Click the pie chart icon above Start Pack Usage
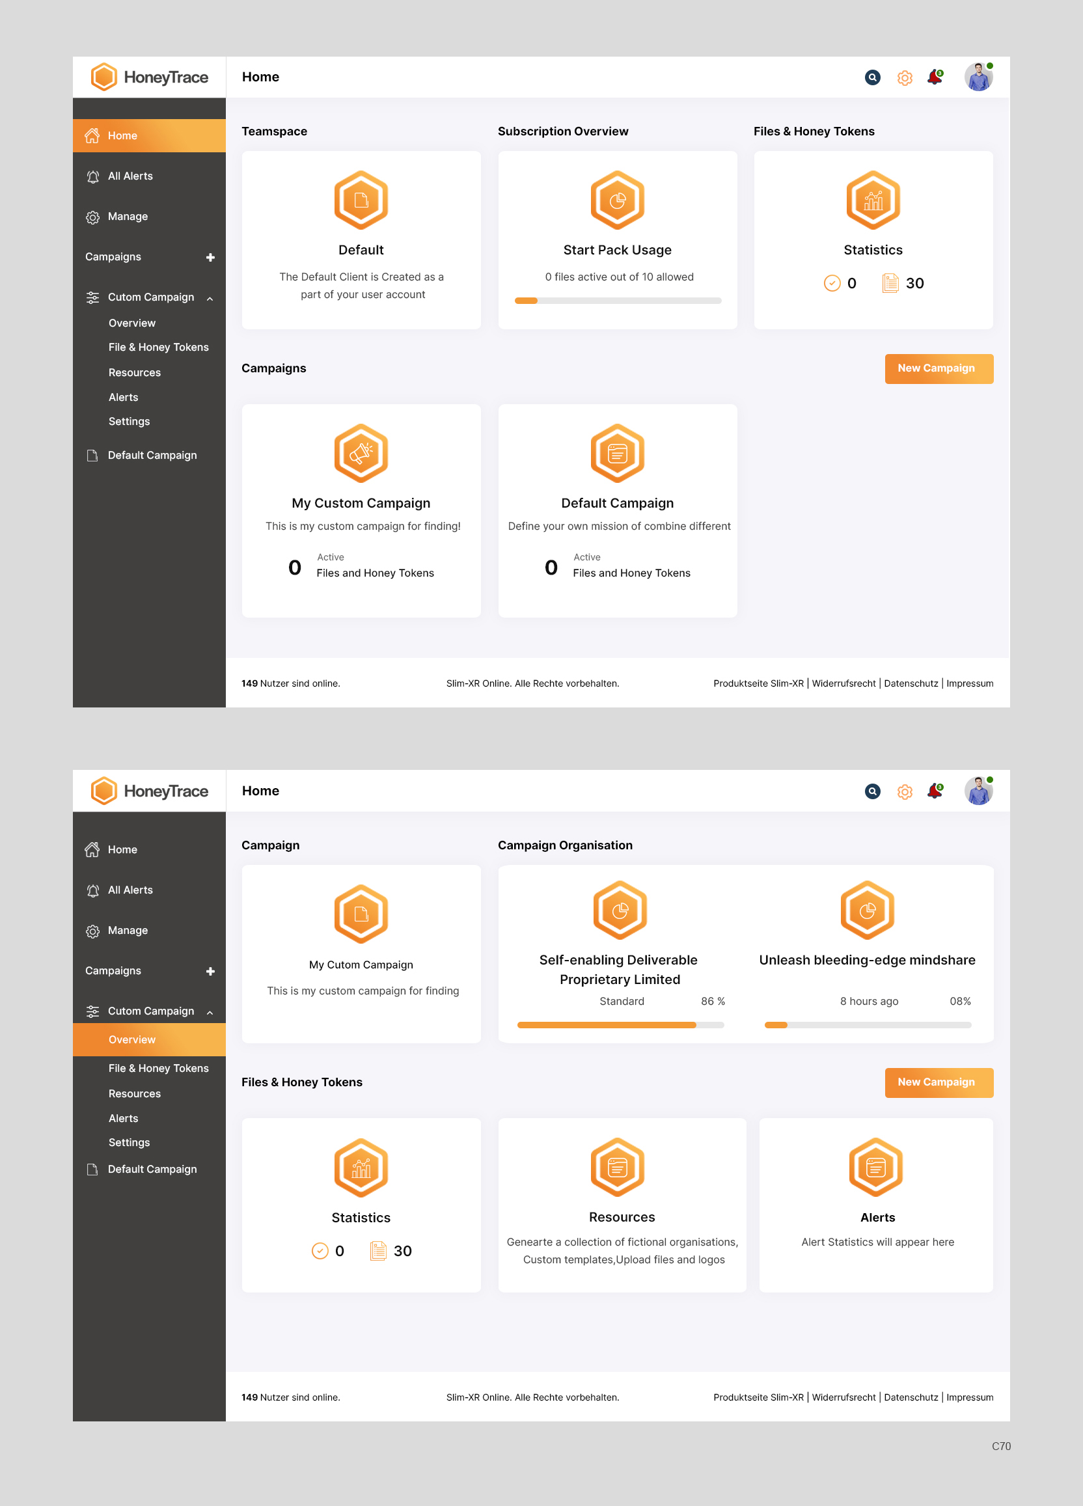The width and height of the screenshot is (1083, 1506). [617, 200]
